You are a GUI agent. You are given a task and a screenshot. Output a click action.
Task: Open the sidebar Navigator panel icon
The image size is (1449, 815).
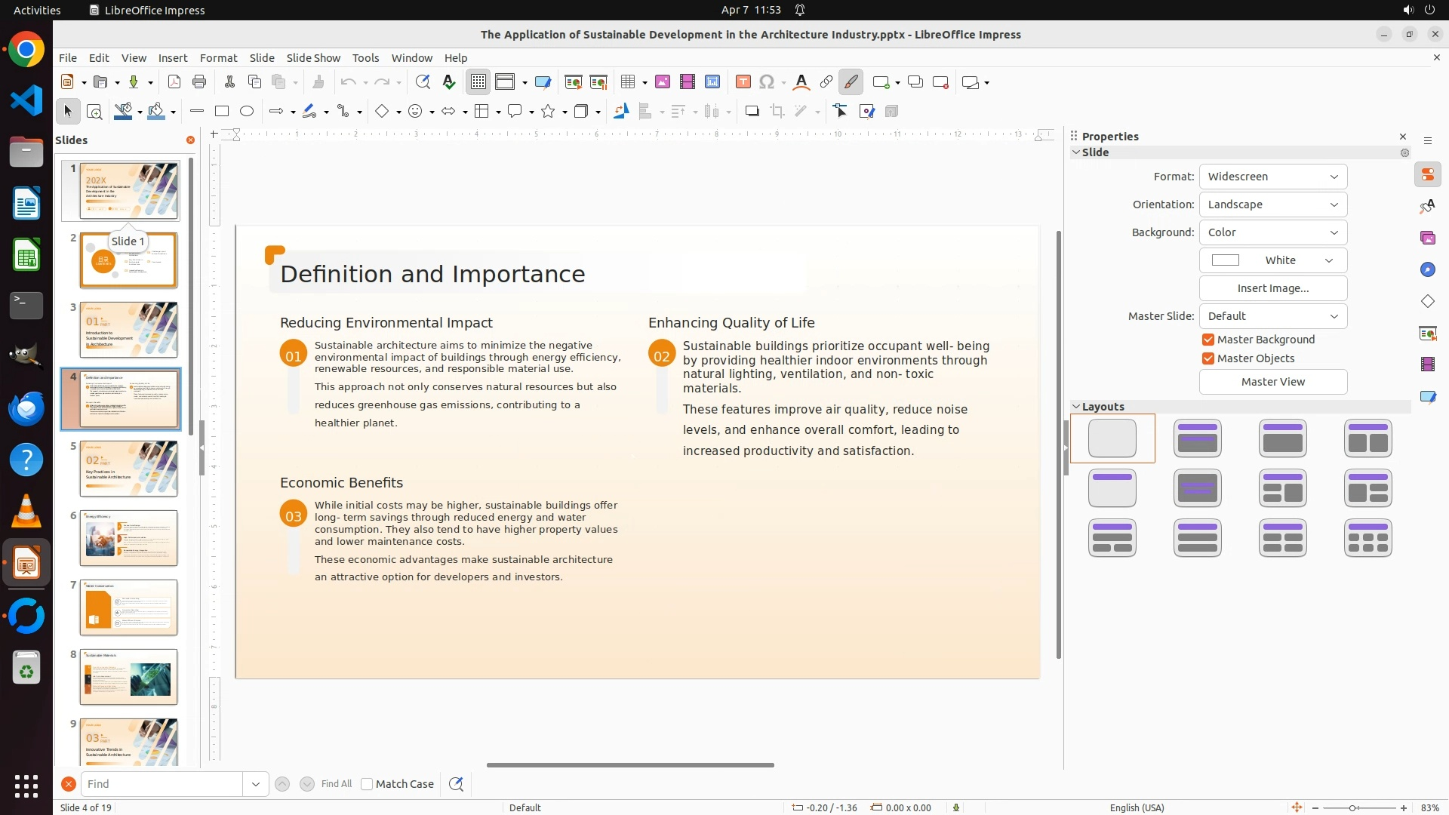[x=1428, y=270]
